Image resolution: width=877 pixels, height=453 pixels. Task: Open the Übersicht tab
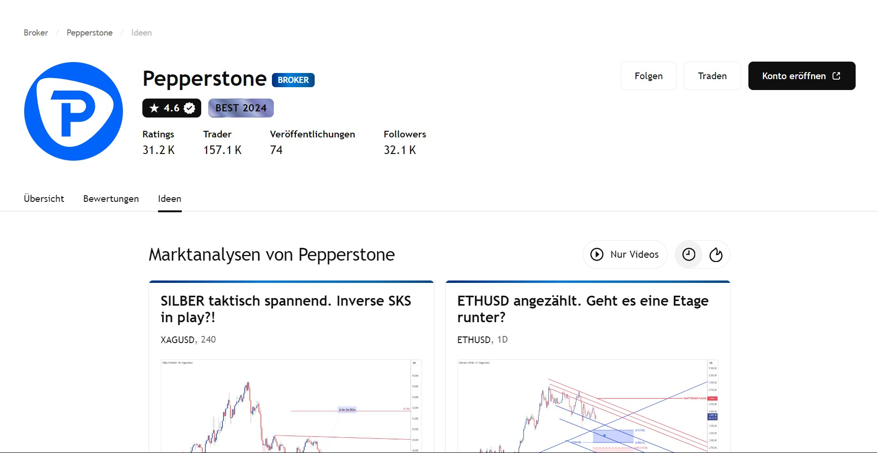pyautogui.click(x=44, y=199)
